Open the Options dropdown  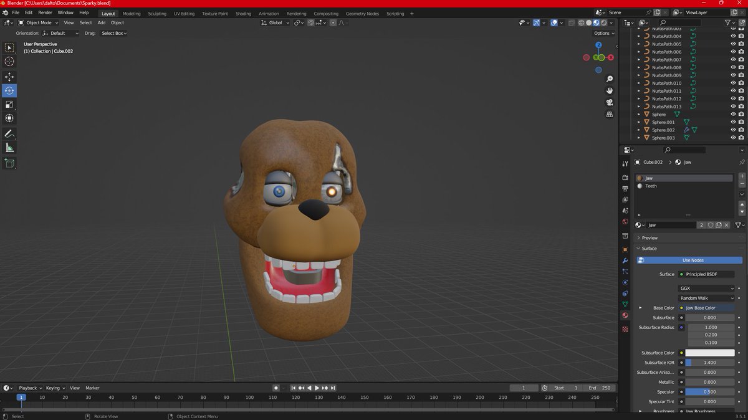pyautogui.click(x=603, y=33)
